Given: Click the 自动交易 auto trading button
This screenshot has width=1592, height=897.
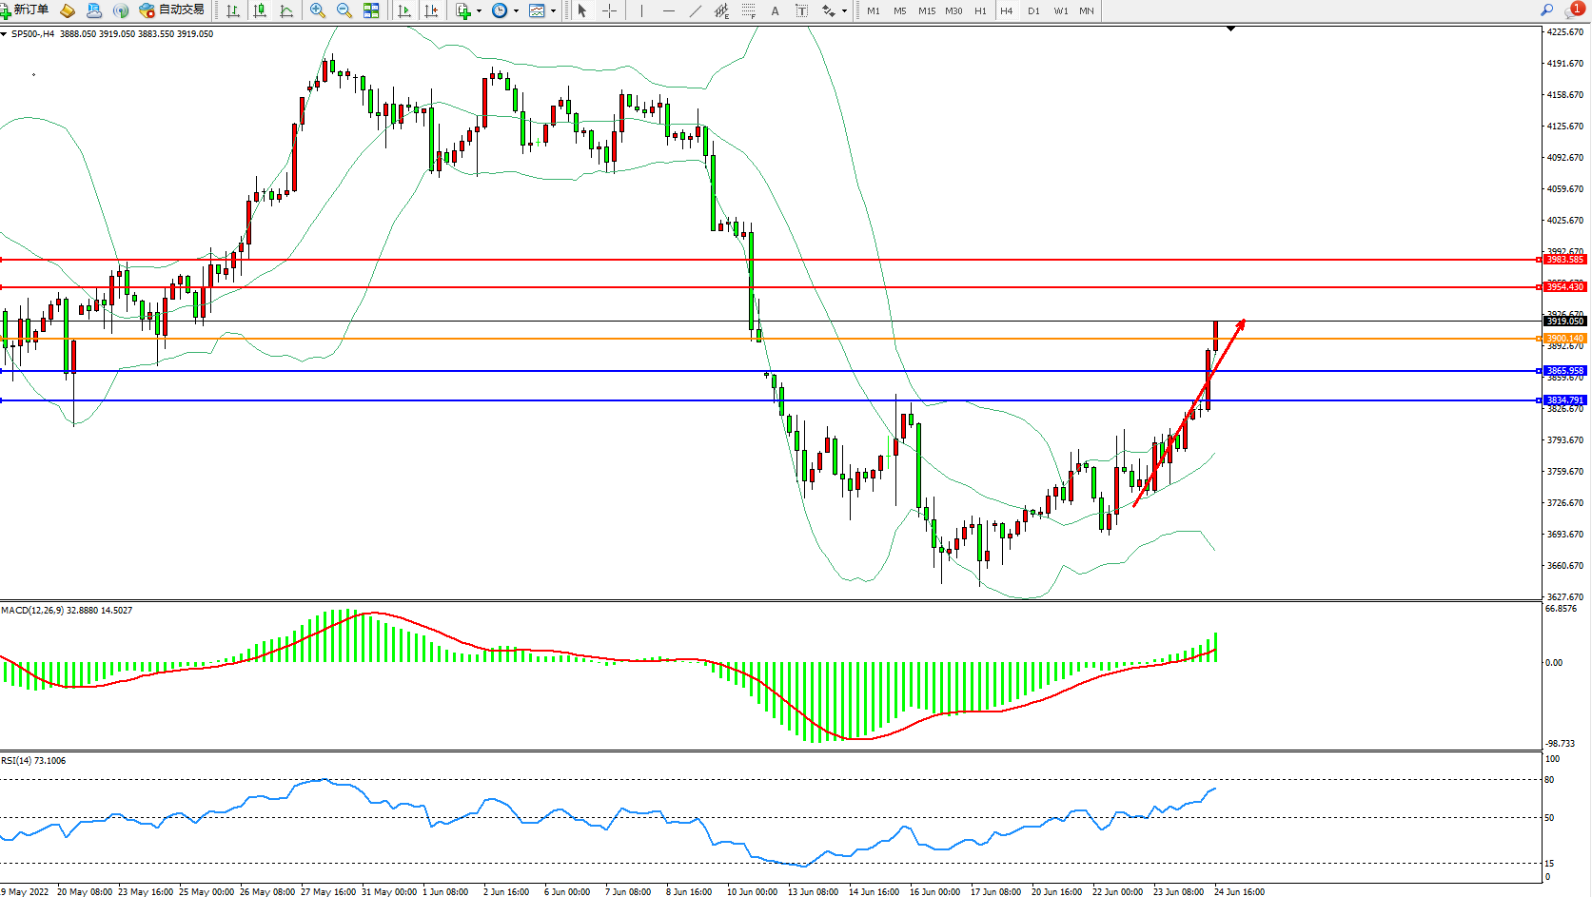Looking at the screenshot, I should [172, 10].
